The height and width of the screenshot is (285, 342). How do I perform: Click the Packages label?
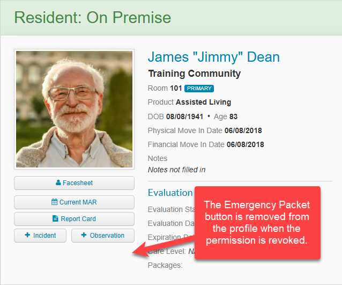click(x=165, y=265)
